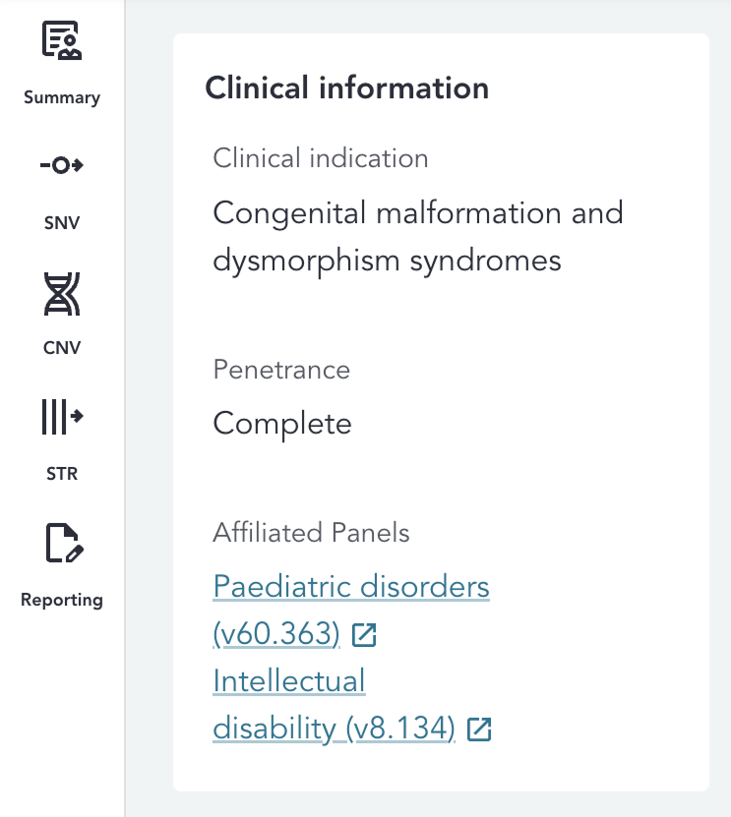731x817 pixels.
Task: Switch to the Reporting section
Action: (61, 599)
